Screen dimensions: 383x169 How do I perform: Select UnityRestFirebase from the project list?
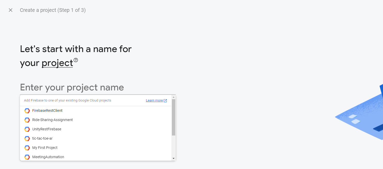tap(47, 129)
